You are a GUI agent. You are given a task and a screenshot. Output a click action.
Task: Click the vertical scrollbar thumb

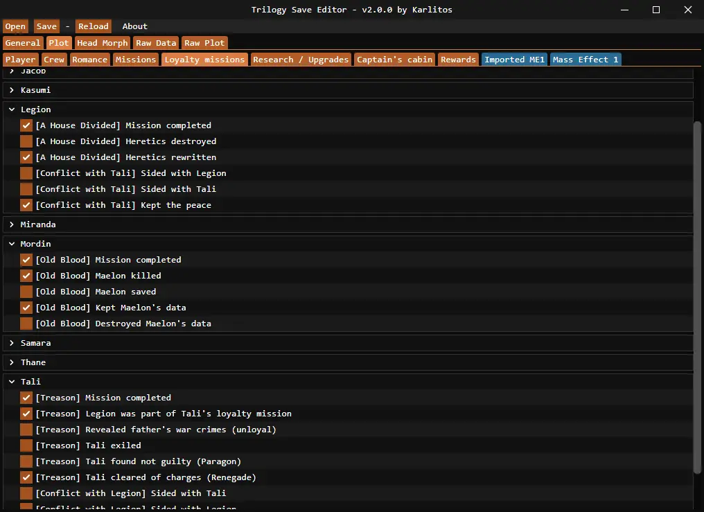tap(697, 297)
